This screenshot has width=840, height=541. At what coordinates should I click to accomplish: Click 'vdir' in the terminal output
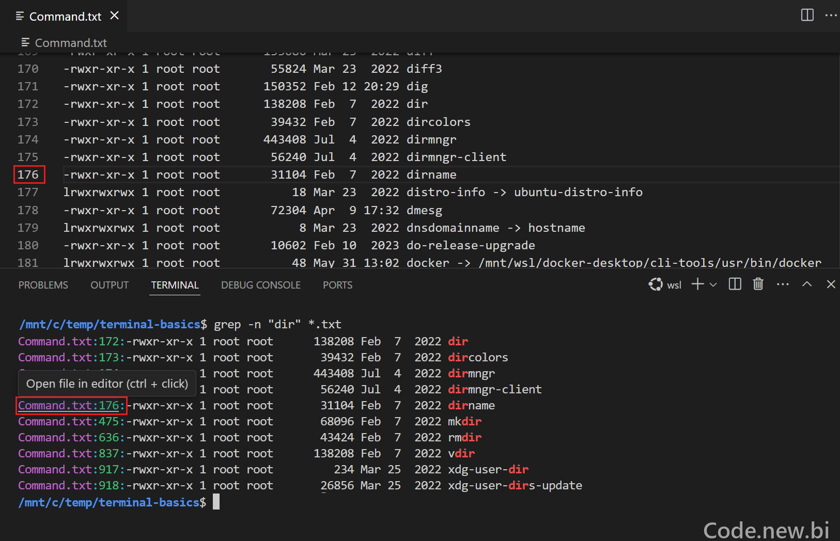click(461, 453)
